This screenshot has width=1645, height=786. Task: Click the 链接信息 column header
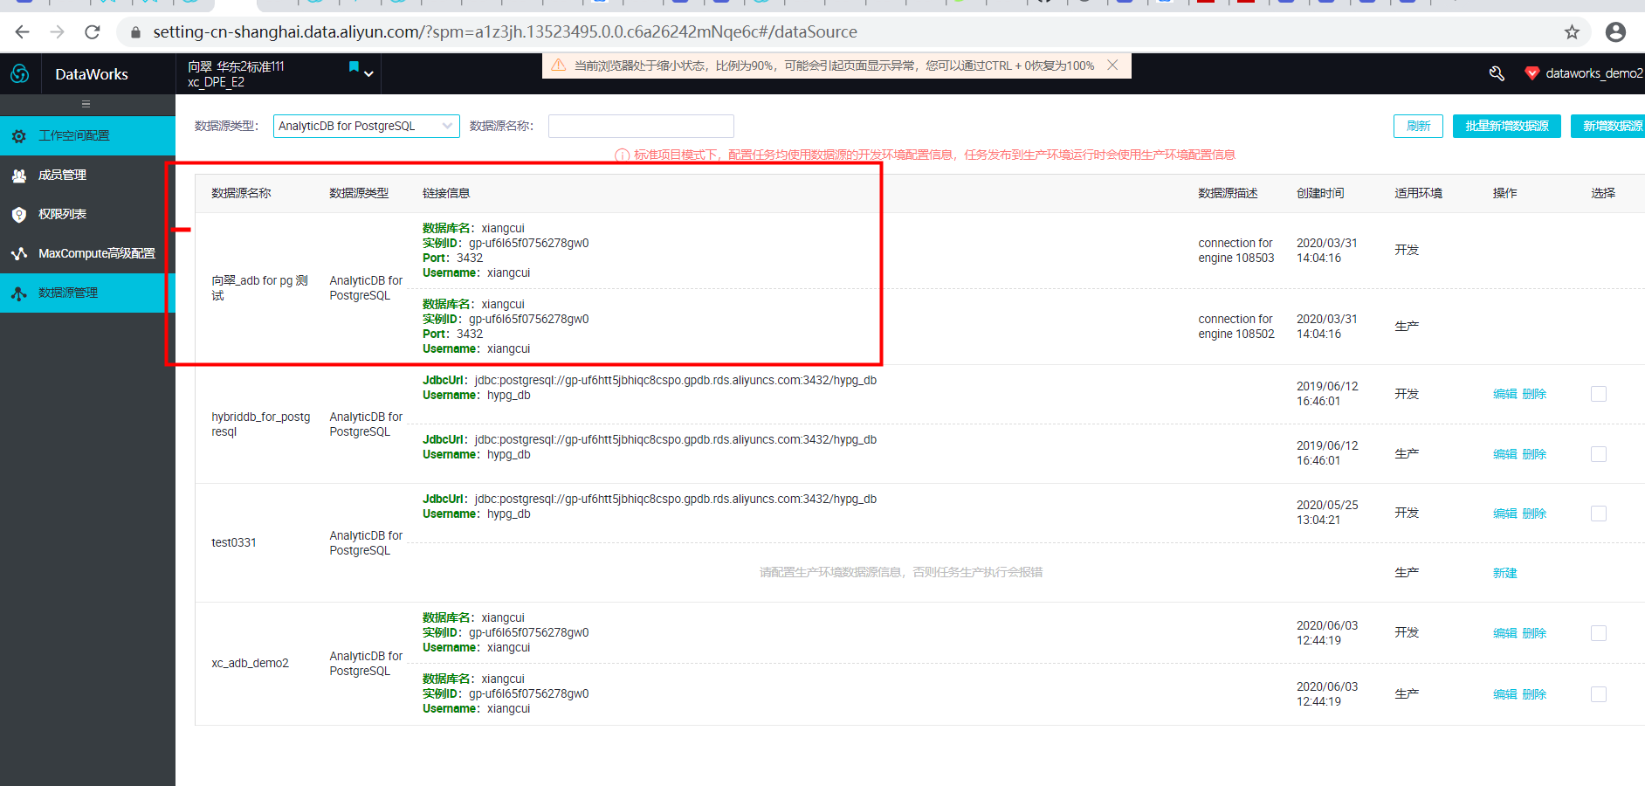pos(446,193)
